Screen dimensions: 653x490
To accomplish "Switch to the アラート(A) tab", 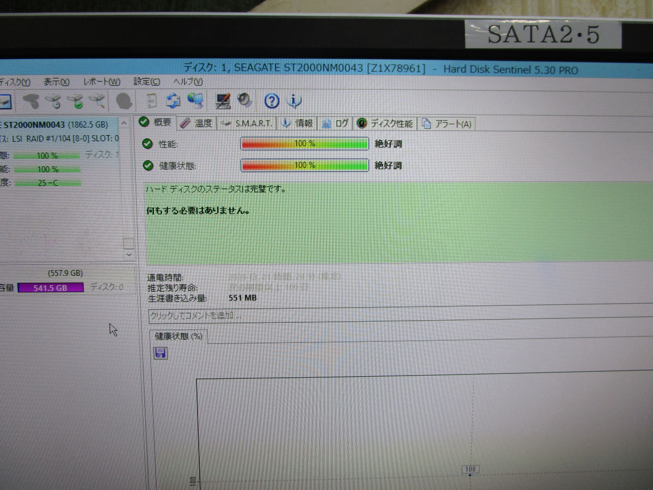I will (x=447, y=124).
